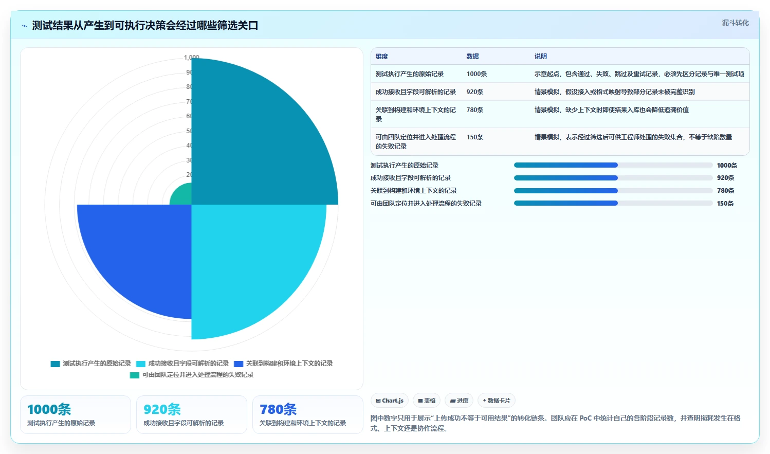This screenshot has height=454, width=770.
Task: Click the 1,000 radial axis label
Action: 192,58
